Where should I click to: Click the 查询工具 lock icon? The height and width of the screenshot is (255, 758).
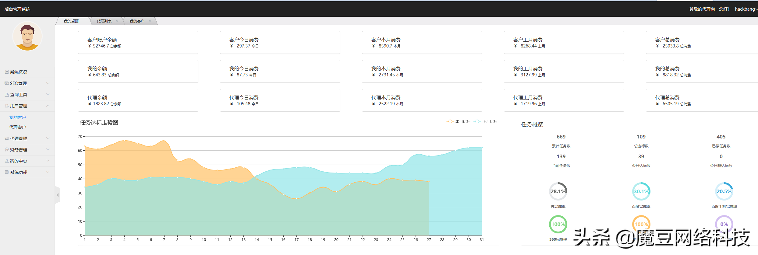coord(6,95)
